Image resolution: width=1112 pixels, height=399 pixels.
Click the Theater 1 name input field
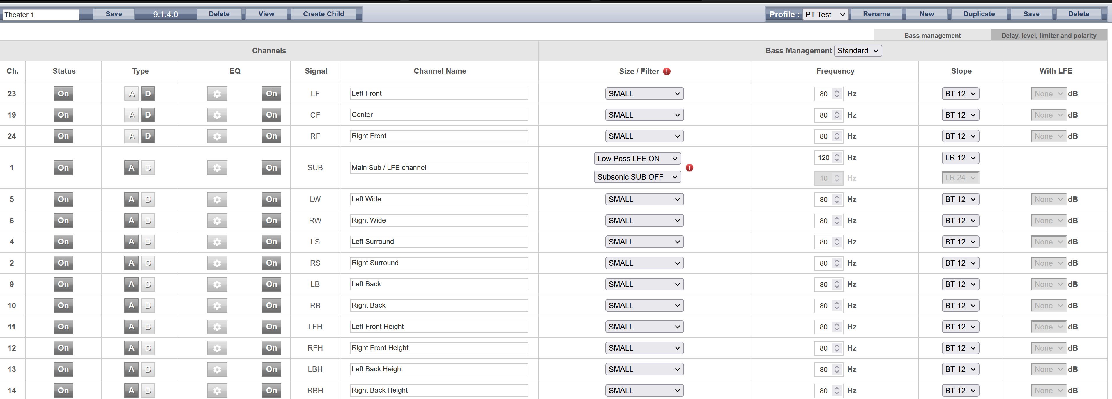coord(40,15)
